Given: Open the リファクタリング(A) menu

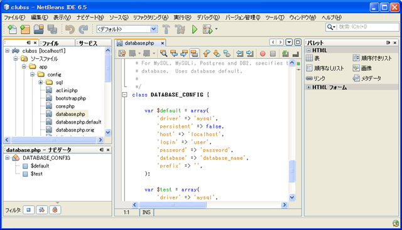Looking at the screenshot, I should click(151, 18).
